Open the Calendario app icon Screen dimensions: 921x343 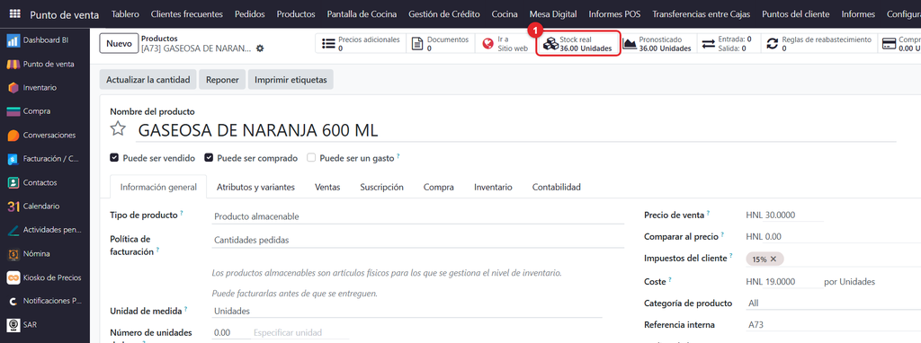[13, 207]
